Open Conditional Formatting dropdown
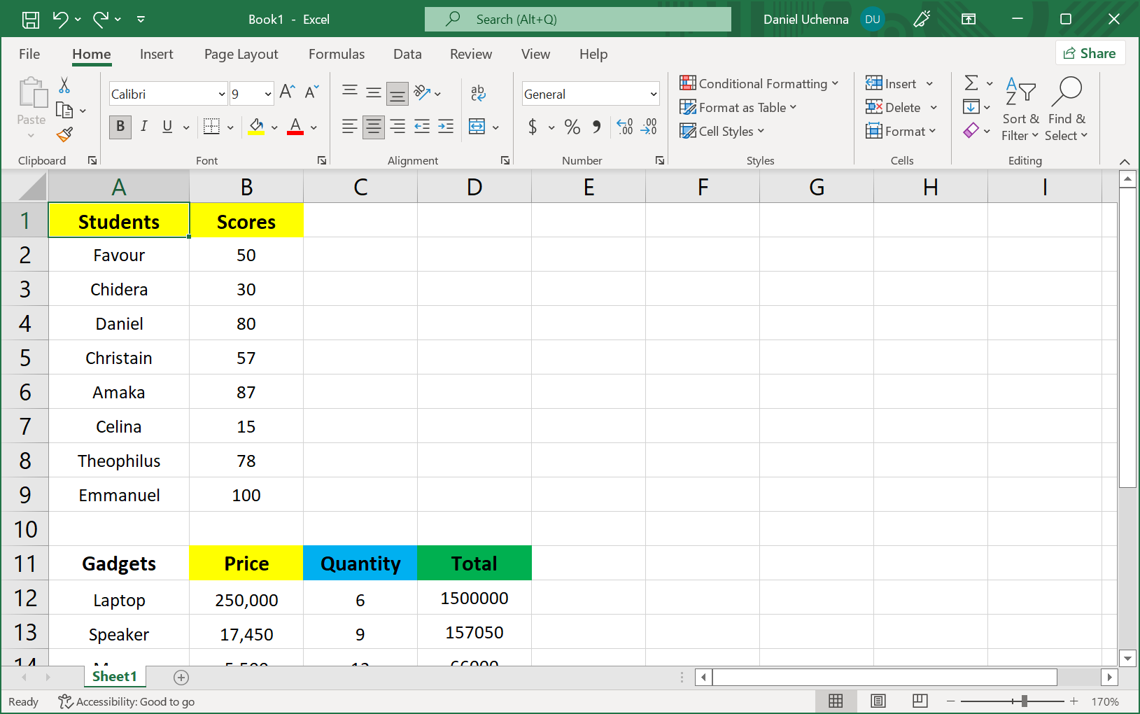 click(759, 83)
